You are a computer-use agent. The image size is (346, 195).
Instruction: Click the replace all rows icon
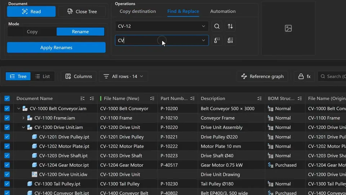(230, 40)
